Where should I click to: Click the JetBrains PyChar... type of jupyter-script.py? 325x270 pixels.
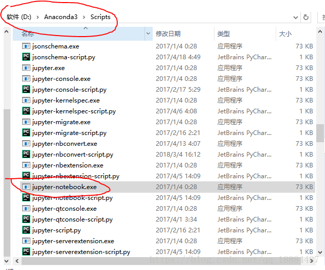[244, 230]
